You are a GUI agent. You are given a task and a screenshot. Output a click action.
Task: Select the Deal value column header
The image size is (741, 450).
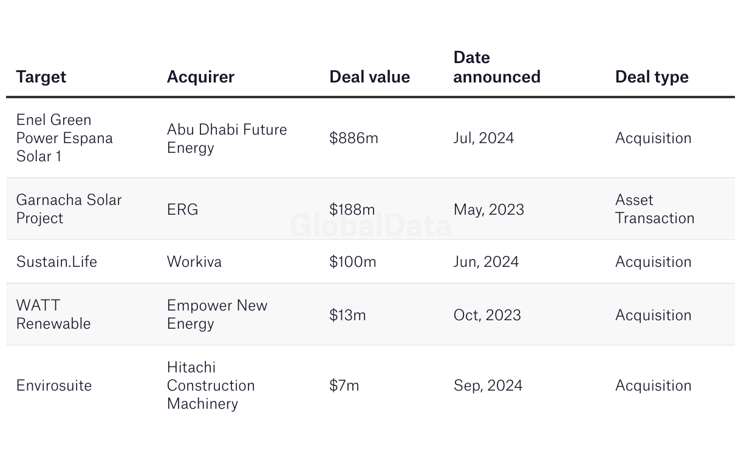pos(369,77)
